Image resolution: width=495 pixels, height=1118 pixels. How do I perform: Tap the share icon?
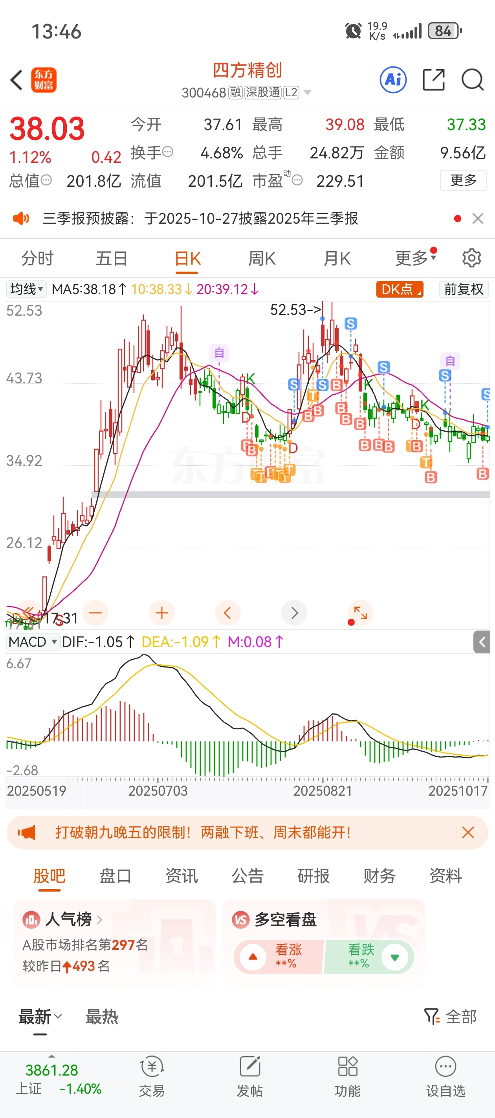coord(433,80)
